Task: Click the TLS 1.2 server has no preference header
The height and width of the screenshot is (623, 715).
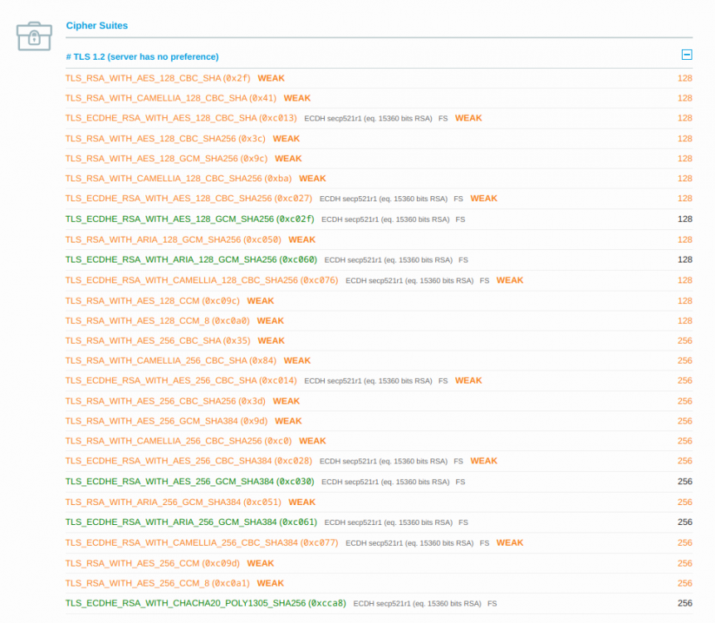Action: (142, 56)
